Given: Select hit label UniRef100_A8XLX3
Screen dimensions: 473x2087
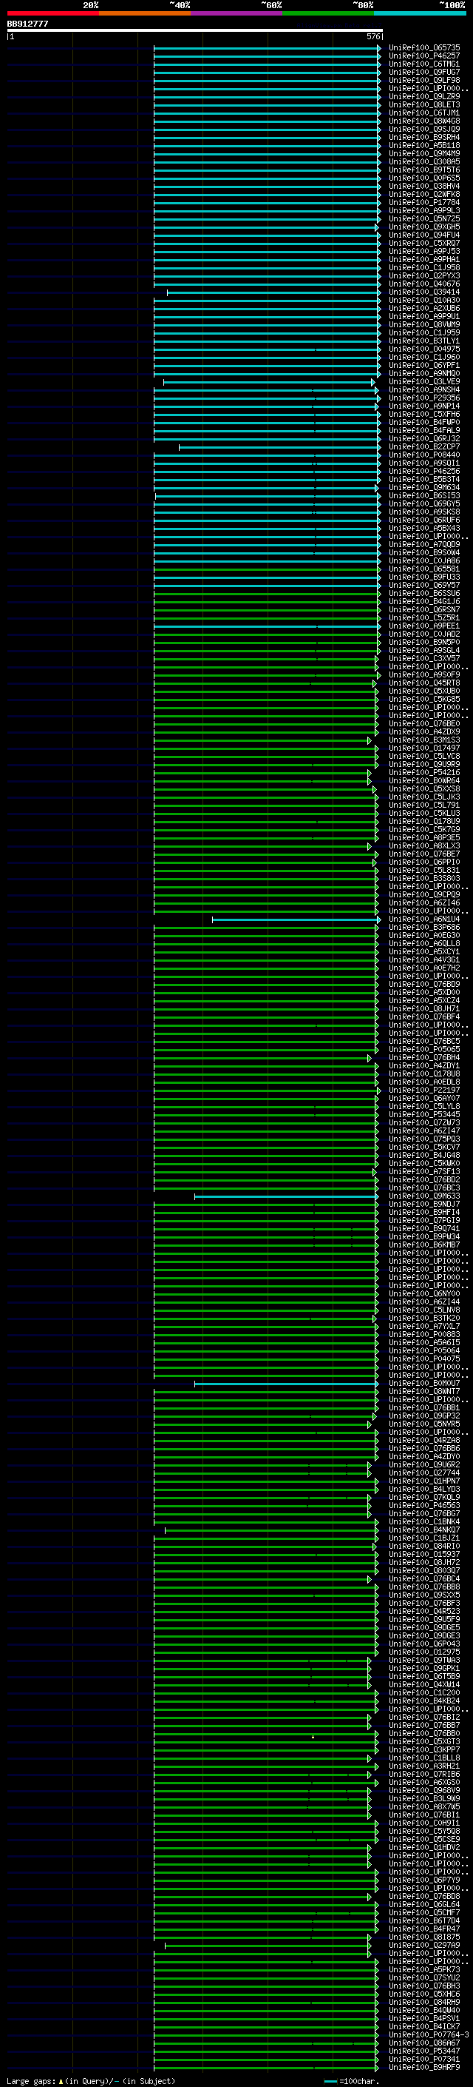Looking at the screenshot, I should click(x=424, y=845).
